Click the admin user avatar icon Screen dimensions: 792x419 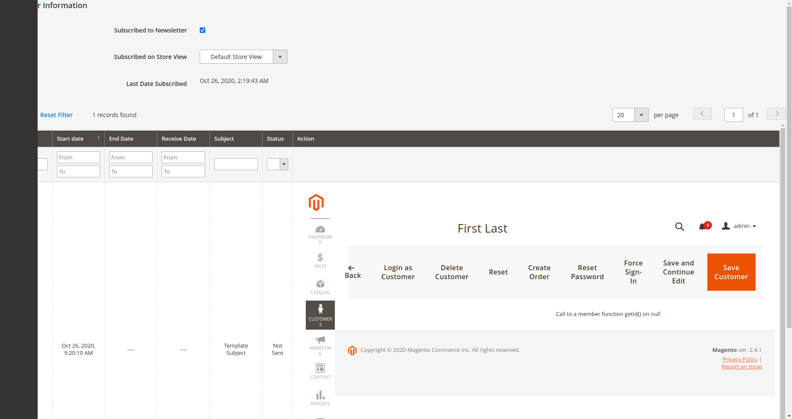726,226
